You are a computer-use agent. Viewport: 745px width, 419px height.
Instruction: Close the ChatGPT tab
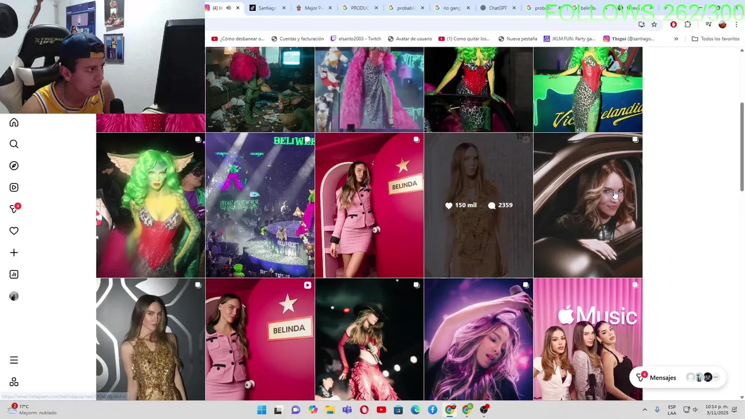tap(514, 8)
